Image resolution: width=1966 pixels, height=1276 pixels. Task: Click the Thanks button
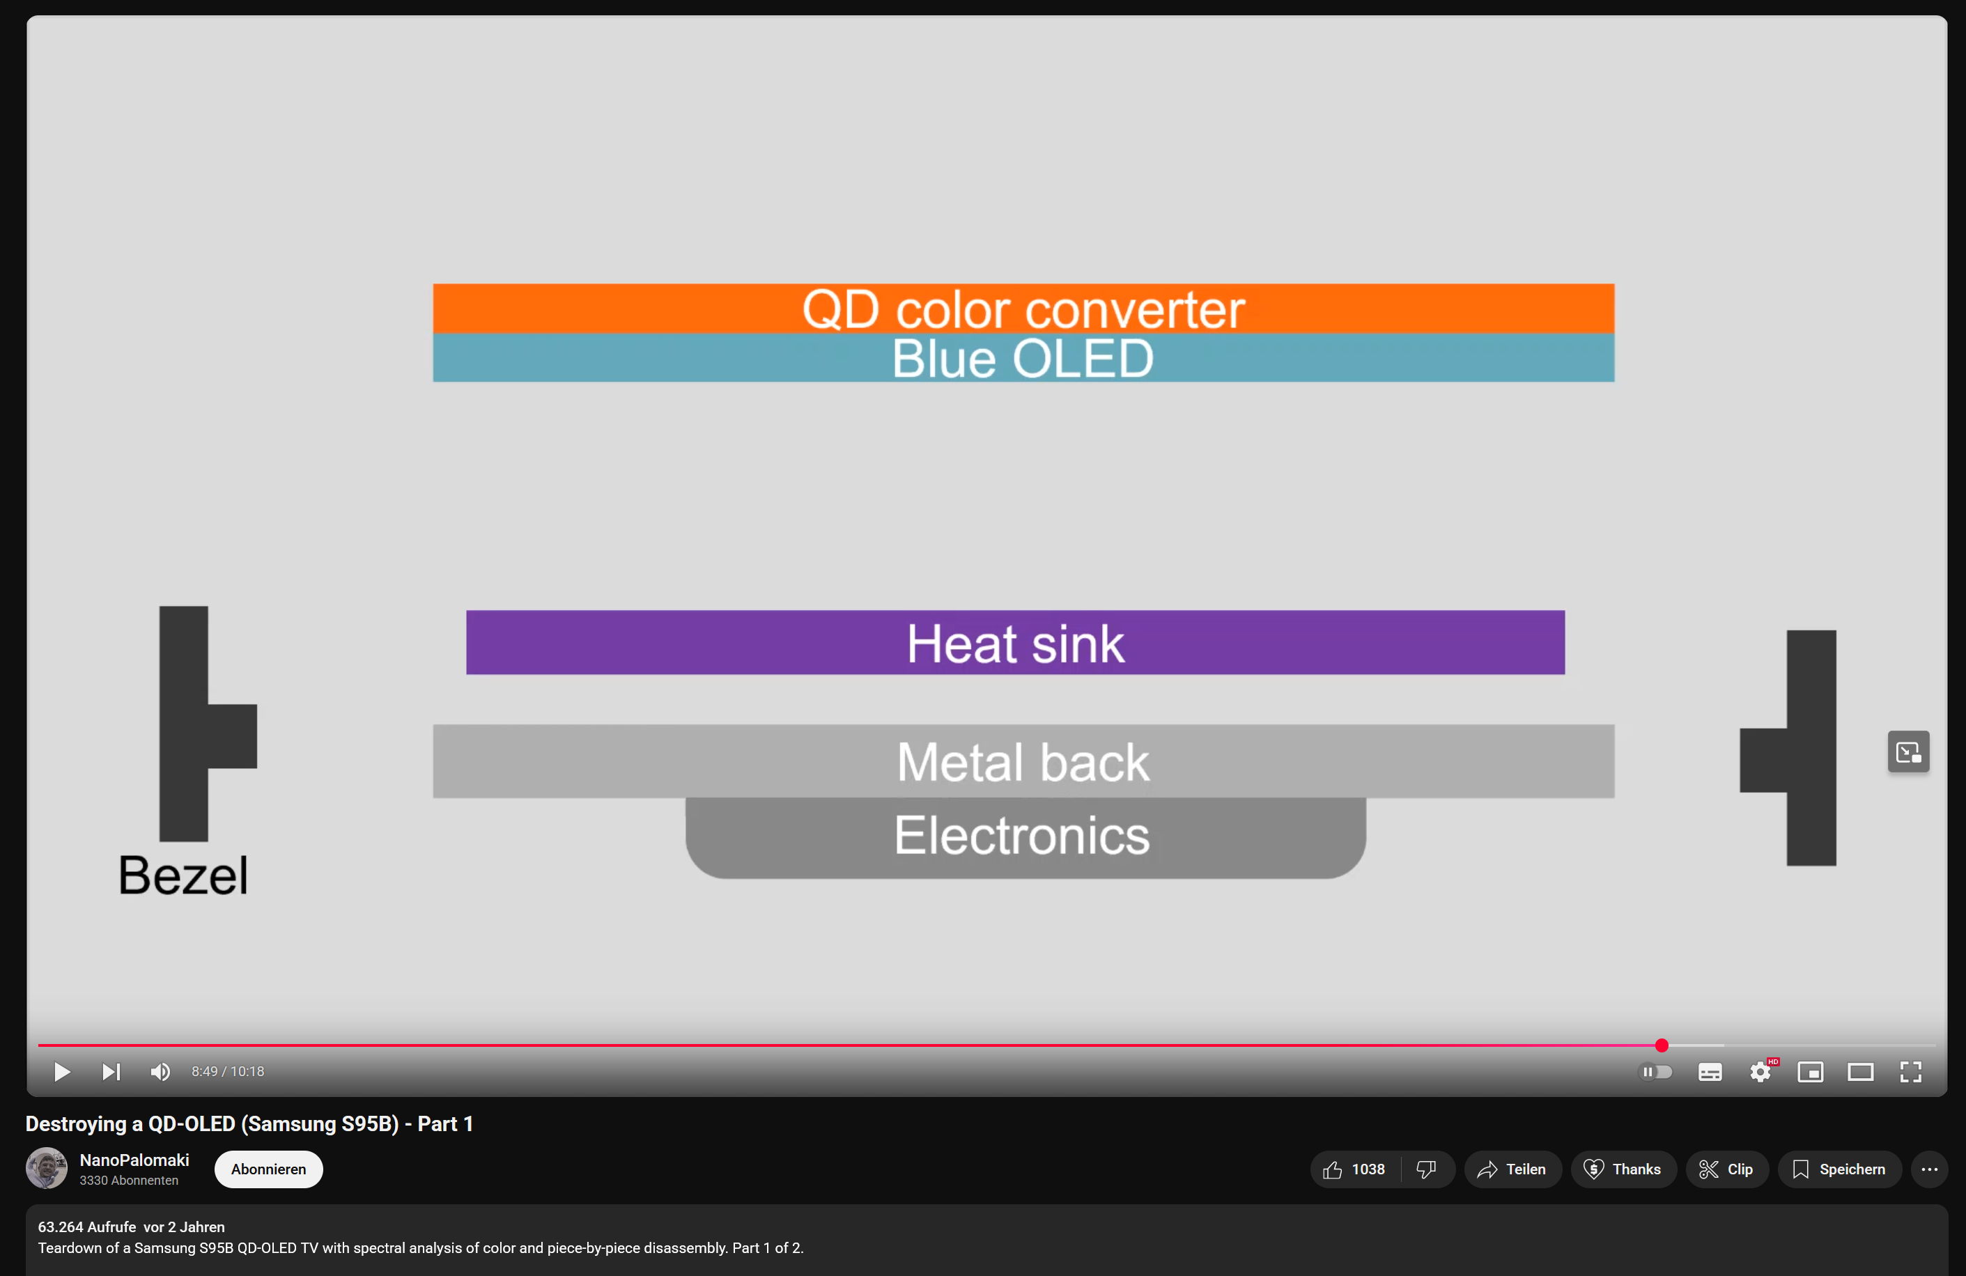[1623, 1169]
